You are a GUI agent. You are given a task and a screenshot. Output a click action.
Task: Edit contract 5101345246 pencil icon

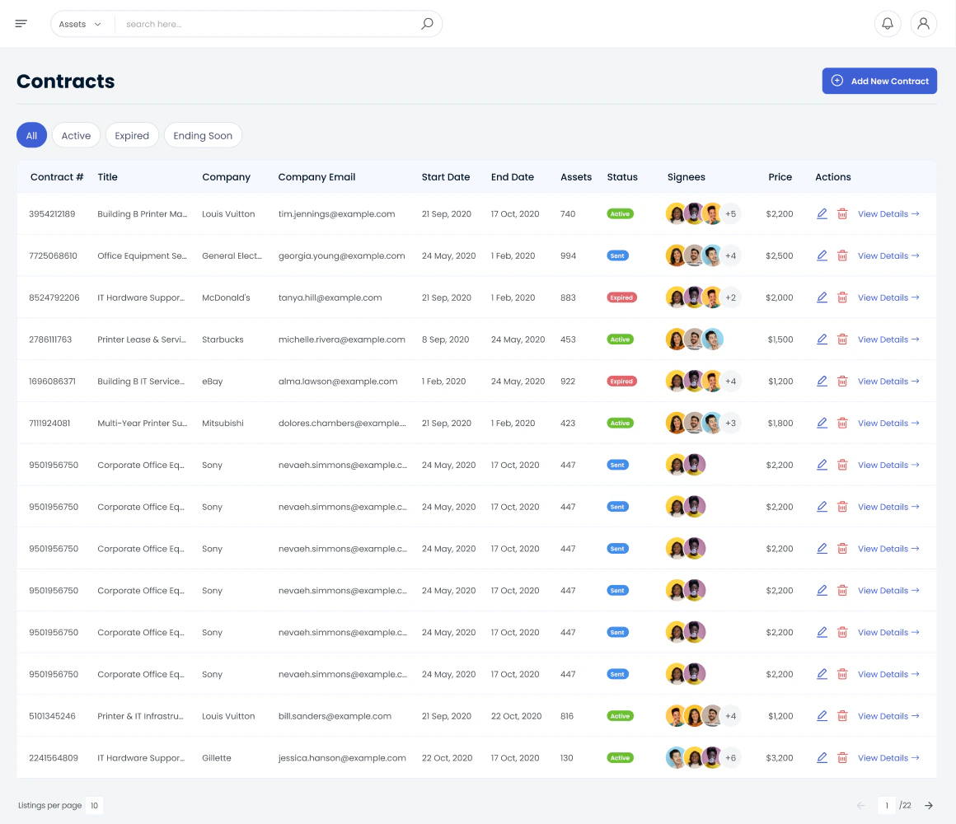tap(822, 716)
